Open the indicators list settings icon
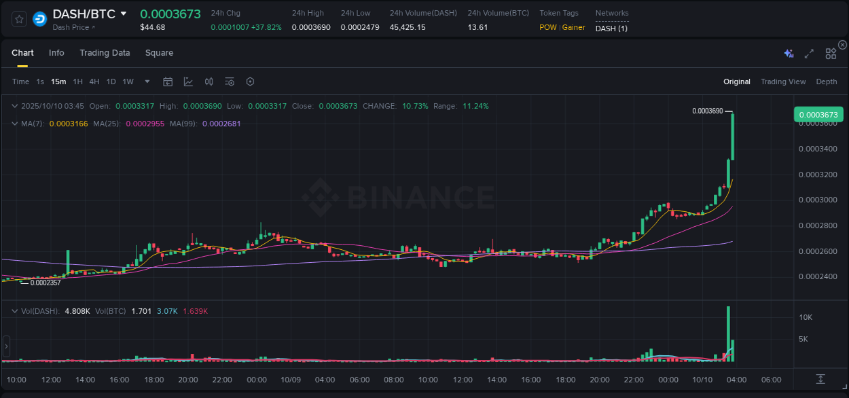 [230, 82]
